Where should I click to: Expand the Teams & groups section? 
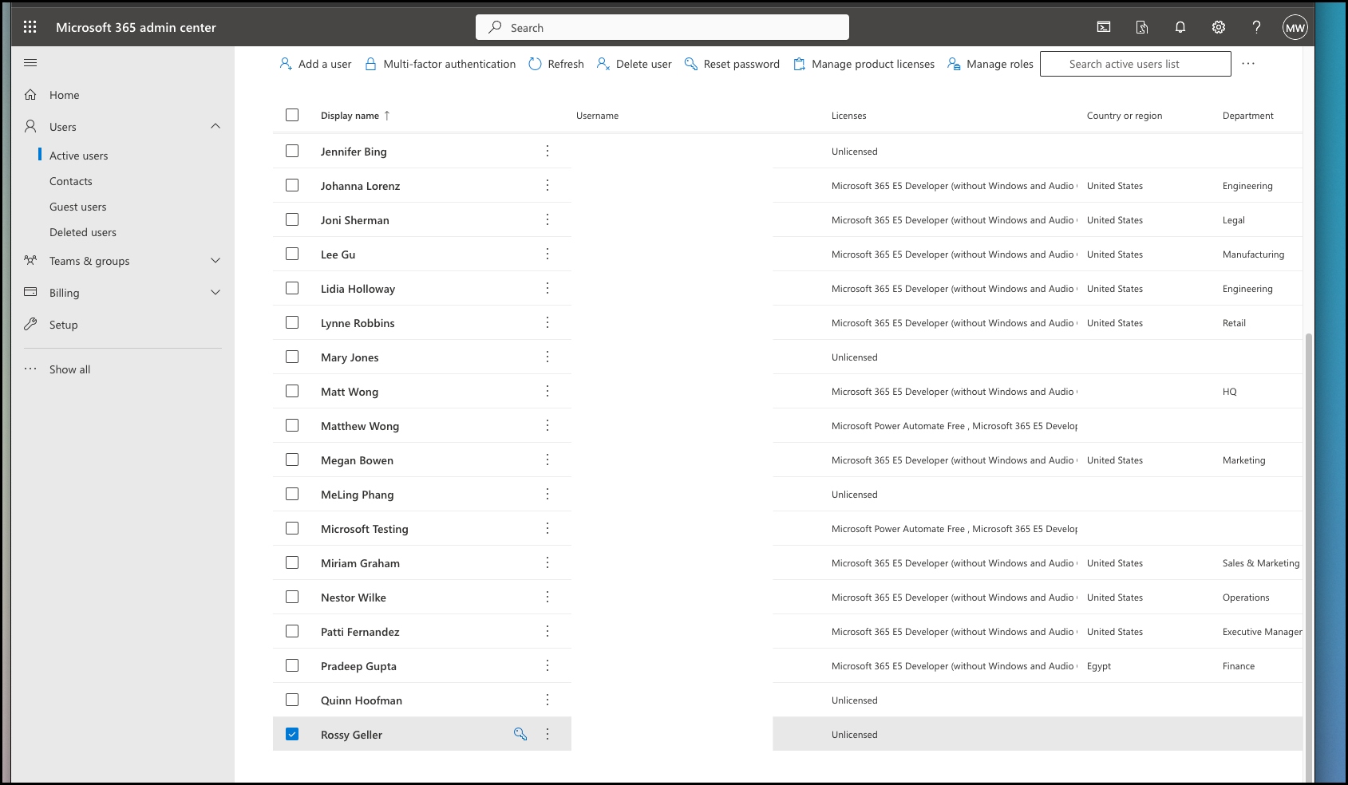tap(215, 261)
